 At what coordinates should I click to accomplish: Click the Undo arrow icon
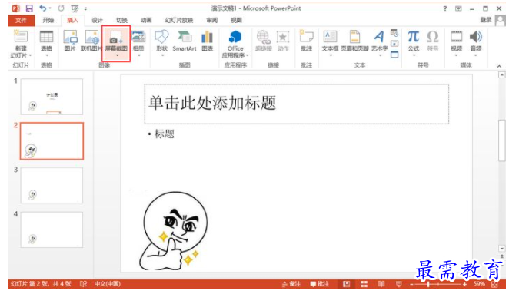(43, 8)
